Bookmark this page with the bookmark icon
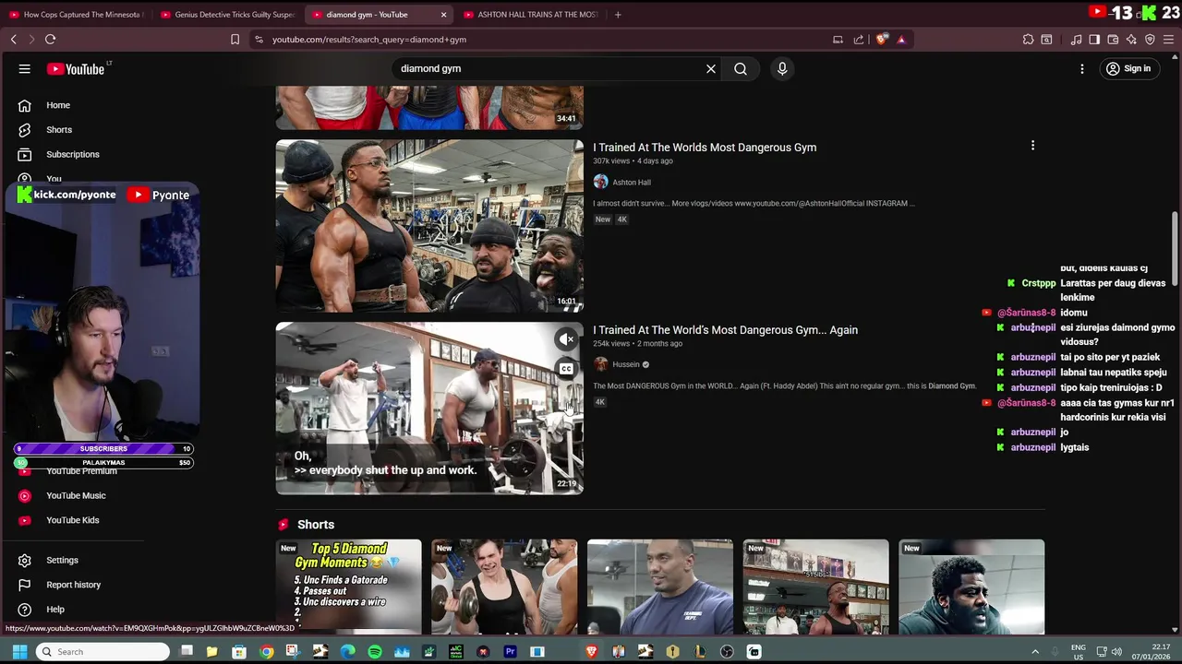Viewport: 1182px width, 664px height. (x=235, y=40)
